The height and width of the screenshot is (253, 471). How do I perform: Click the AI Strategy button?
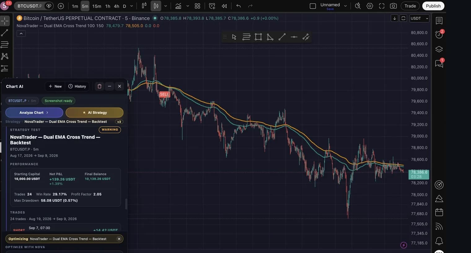click(95, 113)
